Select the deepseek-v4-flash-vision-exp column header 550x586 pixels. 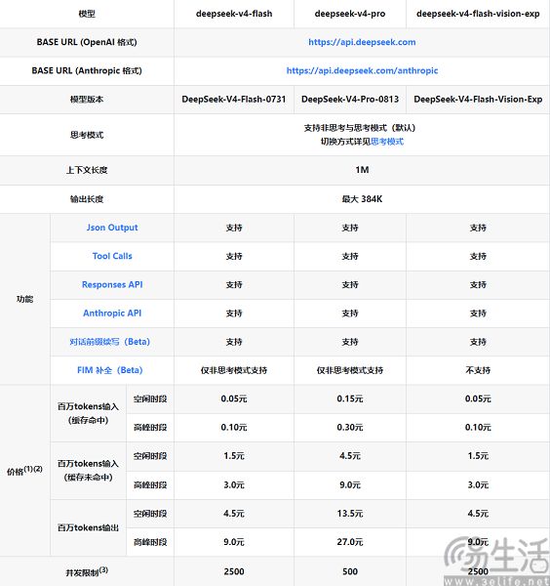[478, 14]
